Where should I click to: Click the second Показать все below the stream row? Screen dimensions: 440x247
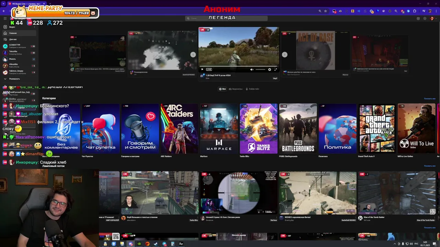pos(430,227)
